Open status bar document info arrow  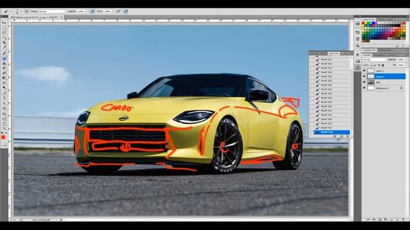(x=61, y=220)
